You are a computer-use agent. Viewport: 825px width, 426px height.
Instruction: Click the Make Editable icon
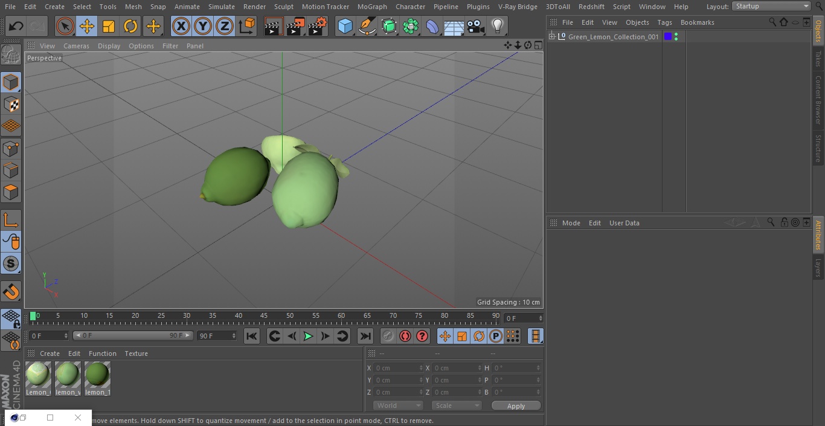[11, 54]
